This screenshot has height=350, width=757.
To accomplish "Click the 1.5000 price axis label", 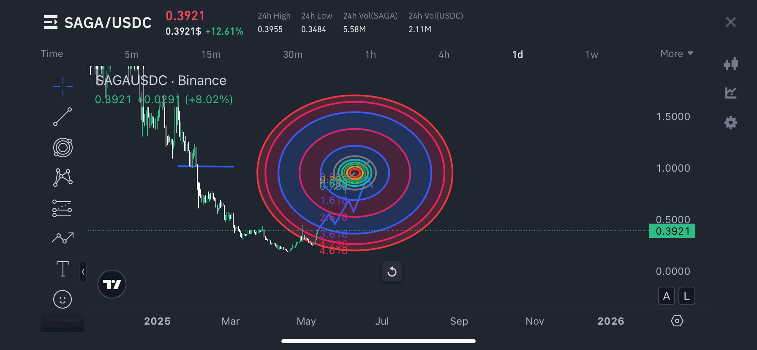I will pyautogui.click(x=673, y=117).
